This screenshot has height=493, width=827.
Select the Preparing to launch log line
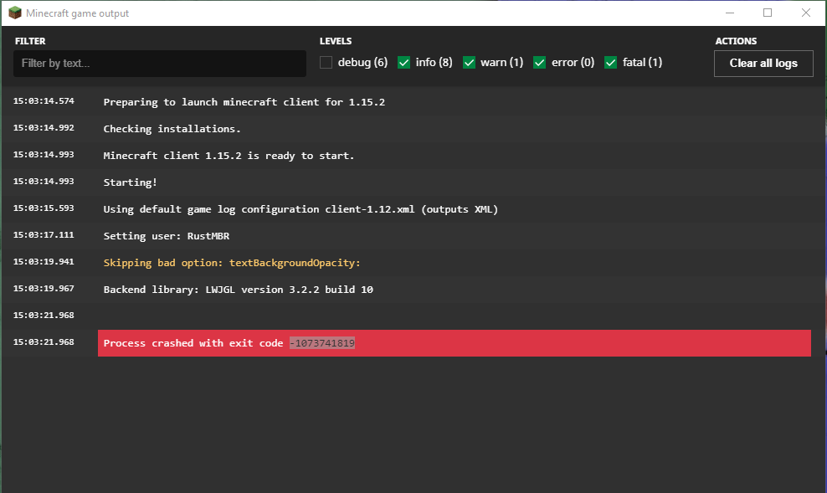[244, 102]
